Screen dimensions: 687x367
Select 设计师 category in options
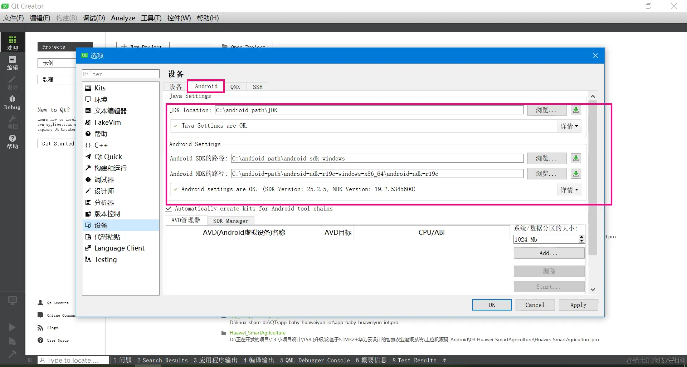point(121,191)
